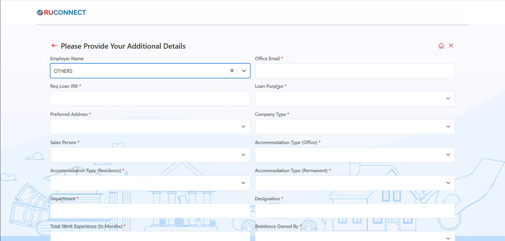505x241 pixels.
Task: Open Accommodation Type (Residence) dropdown
Action: [150, 183]
